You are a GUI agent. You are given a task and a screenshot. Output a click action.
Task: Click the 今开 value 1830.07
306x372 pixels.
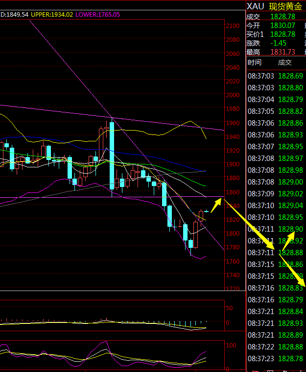pos(284,25)
